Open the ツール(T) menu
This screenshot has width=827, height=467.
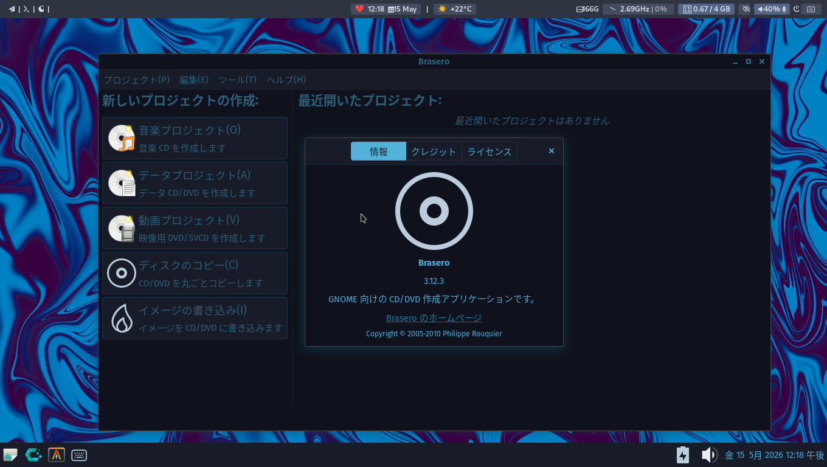(x=237, y=80)
